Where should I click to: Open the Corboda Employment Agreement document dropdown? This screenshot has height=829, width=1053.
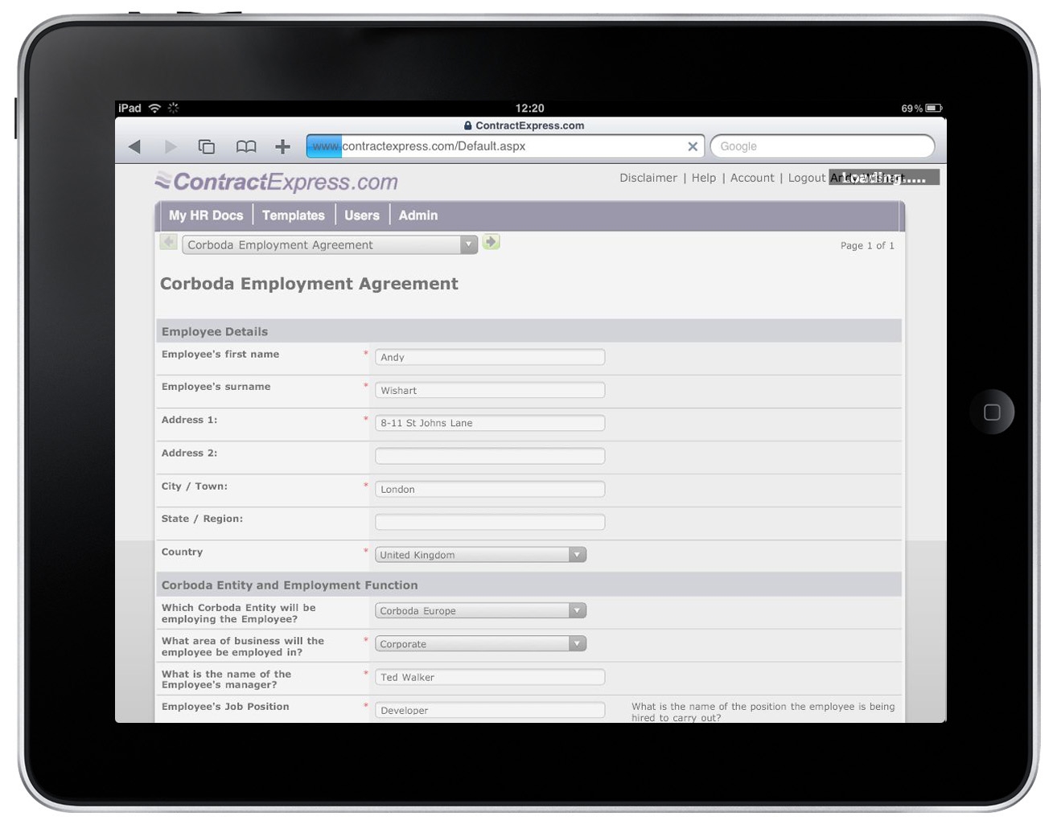(x=330, y=244)
